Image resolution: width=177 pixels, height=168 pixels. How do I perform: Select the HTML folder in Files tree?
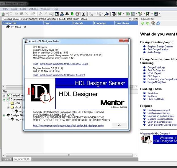click(x=18, y=103)
